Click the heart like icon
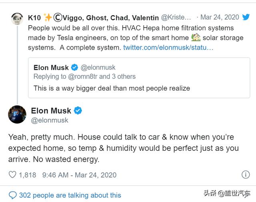 click(x=12, y=175)
